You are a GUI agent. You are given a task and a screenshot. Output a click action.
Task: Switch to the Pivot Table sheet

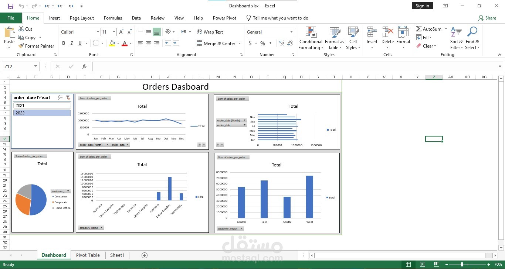pyautogui.click(x=88, y=255)
